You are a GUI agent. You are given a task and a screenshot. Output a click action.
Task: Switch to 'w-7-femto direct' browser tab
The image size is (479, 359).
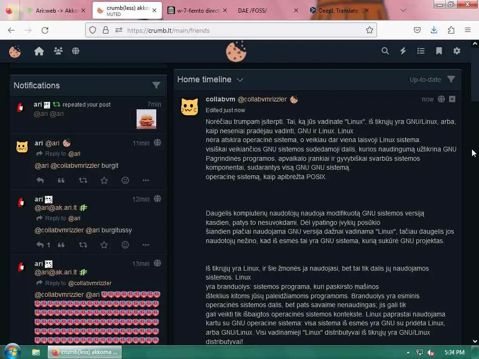click(x=197, y=11)
